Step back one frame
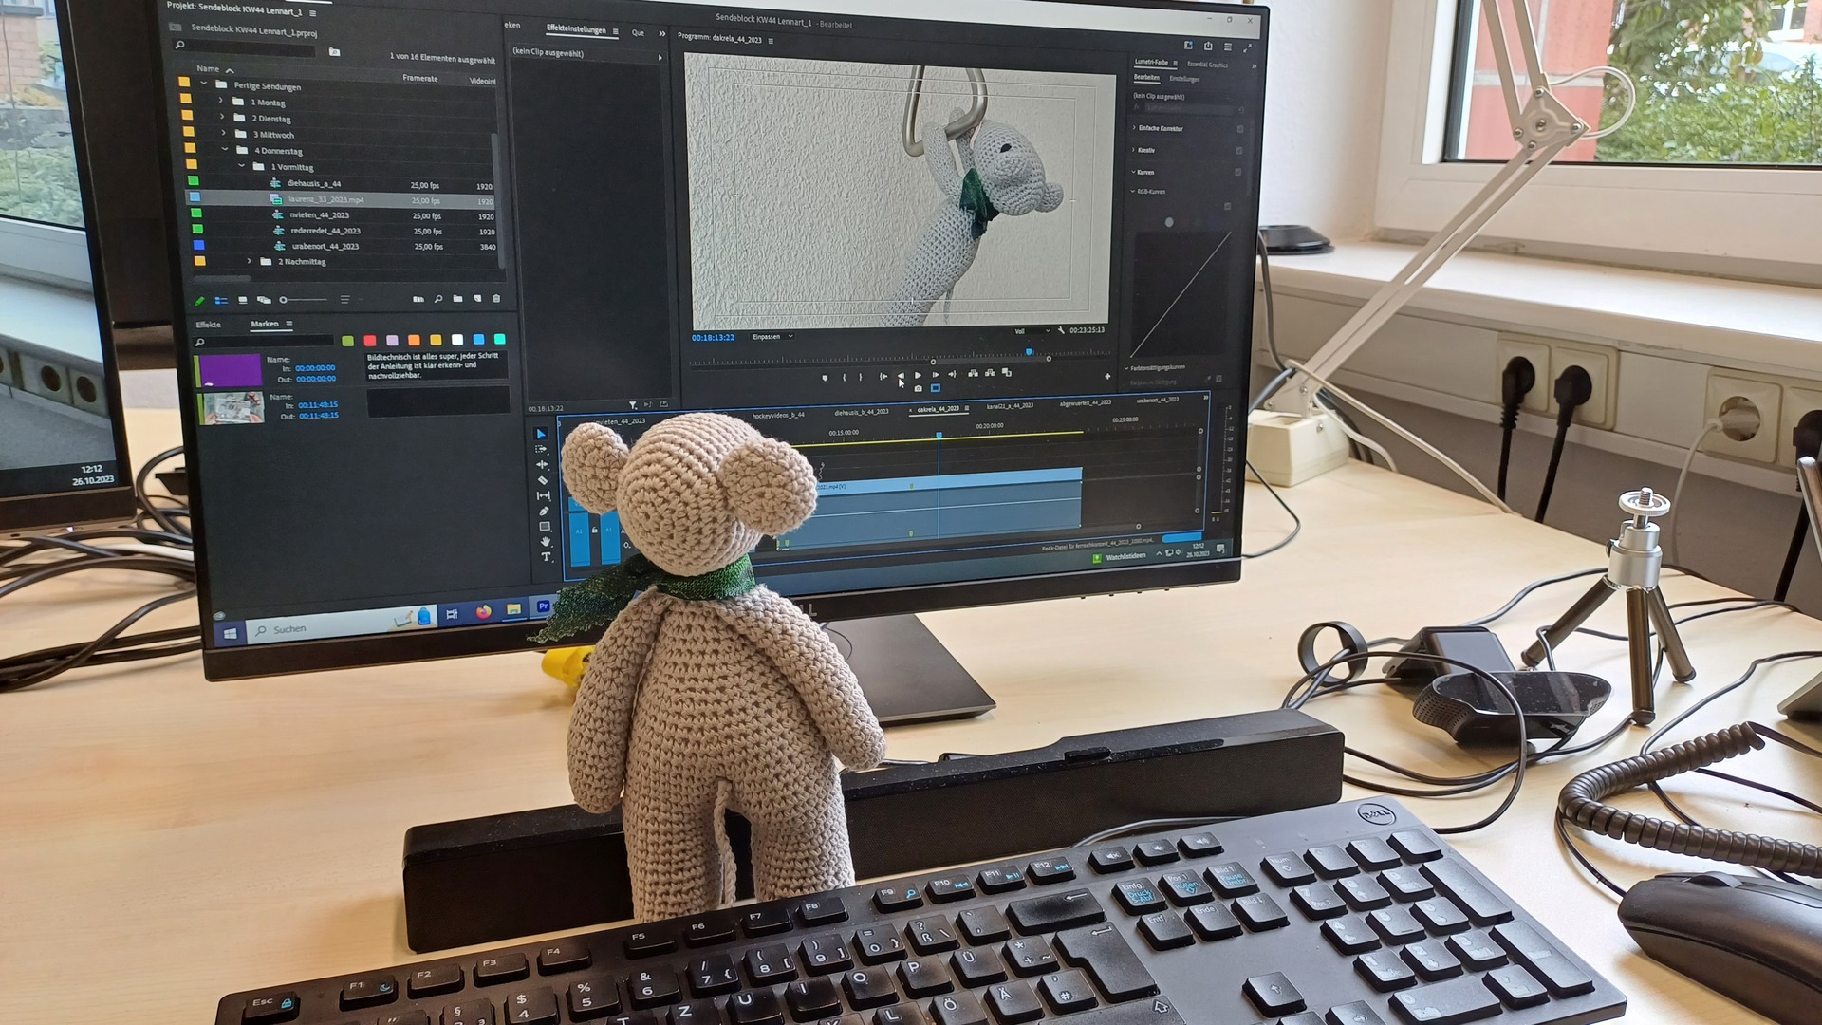1822x1025 pixels. click(x=901, y=376)
